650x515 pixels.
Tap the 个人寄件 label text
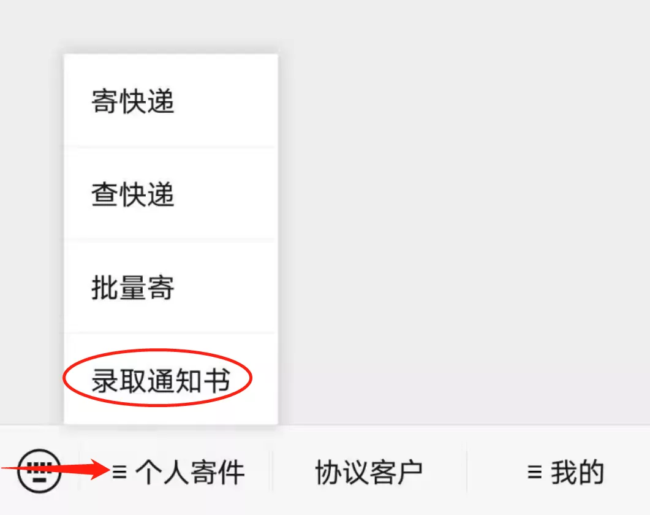(x=190, y=472)
